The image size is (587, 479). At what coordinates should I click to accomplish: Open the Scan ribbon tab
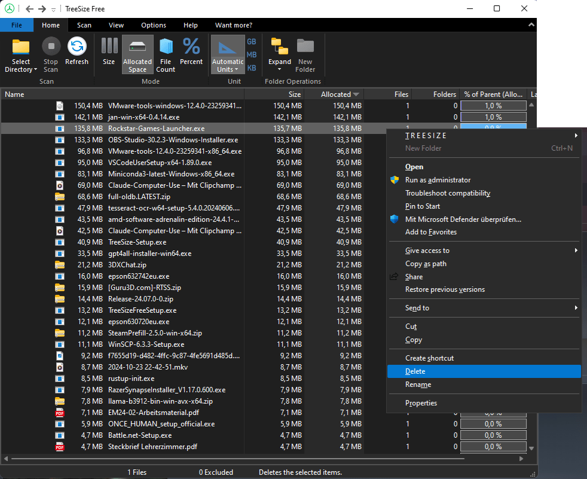84,25
